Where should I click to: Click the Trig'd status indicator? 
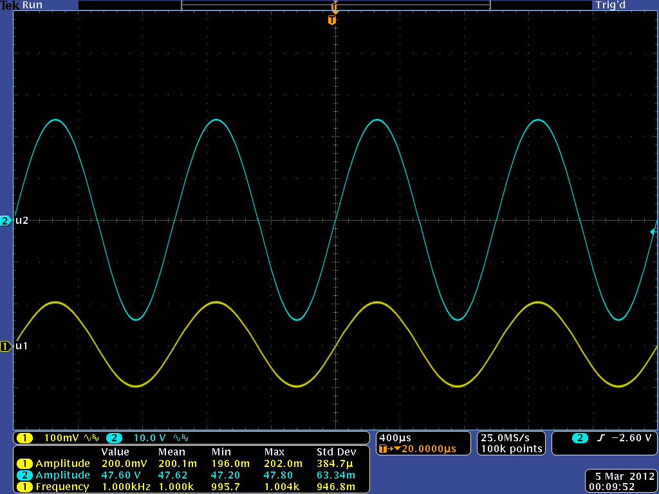click(610, 5)
